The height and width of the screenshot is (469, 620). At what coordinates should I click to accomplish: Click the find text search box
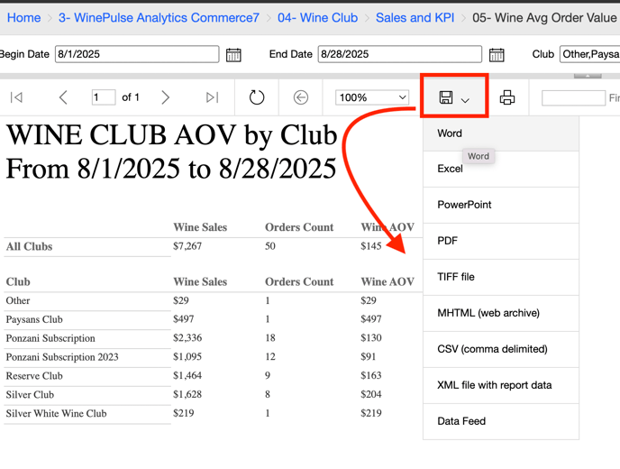(x=573, y=97)
